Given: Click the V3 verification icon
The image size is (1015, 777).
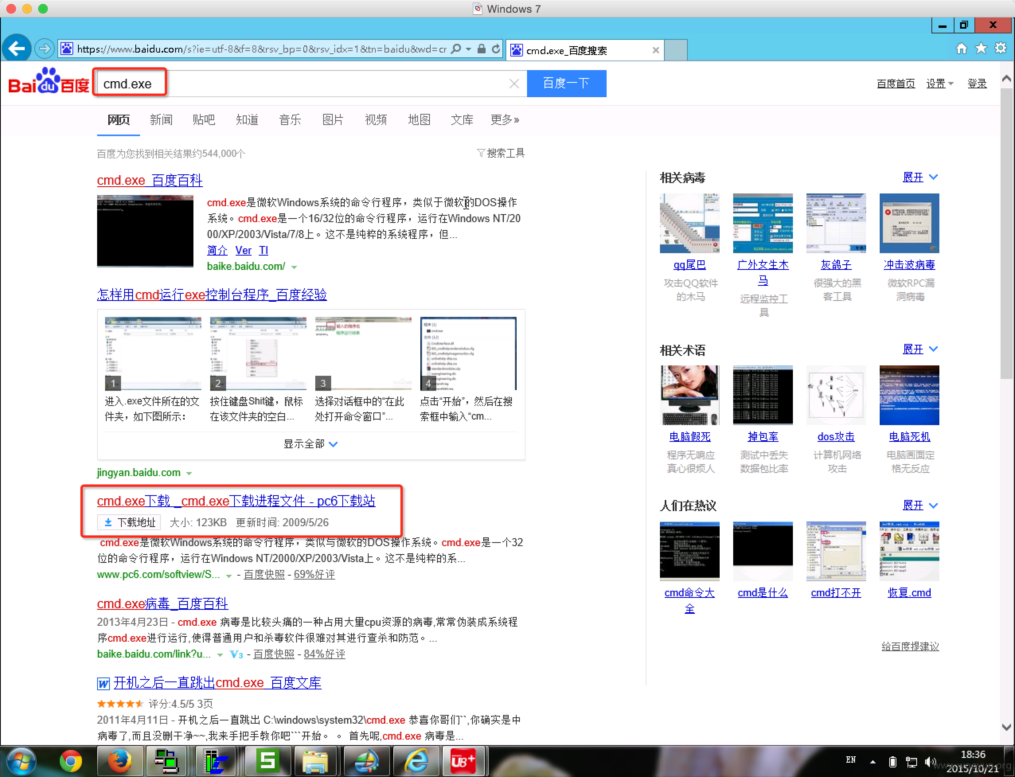Looking at the screenshot, I should (236, 654).
